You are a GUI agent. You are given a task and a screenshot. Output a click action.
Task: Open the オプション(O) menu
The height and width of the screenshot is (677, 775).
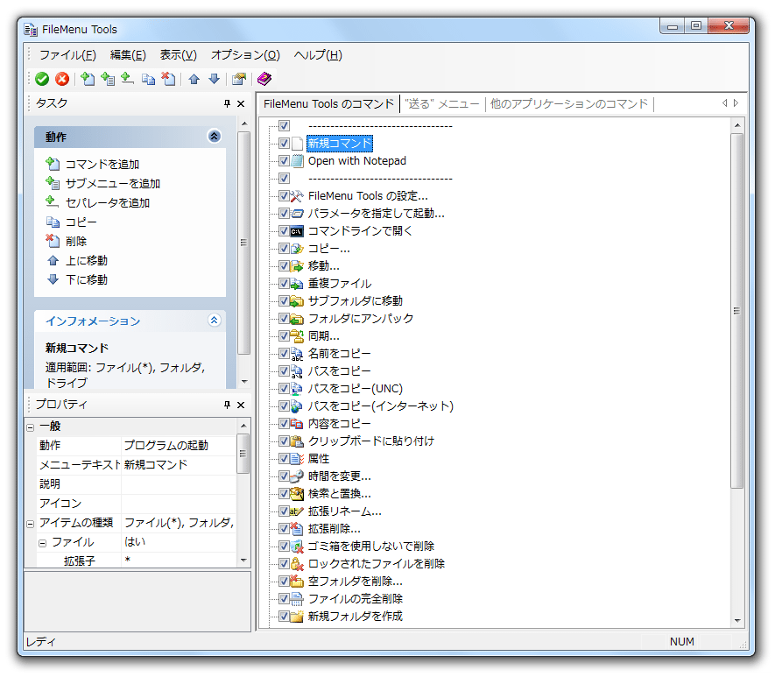pos(246,55)
